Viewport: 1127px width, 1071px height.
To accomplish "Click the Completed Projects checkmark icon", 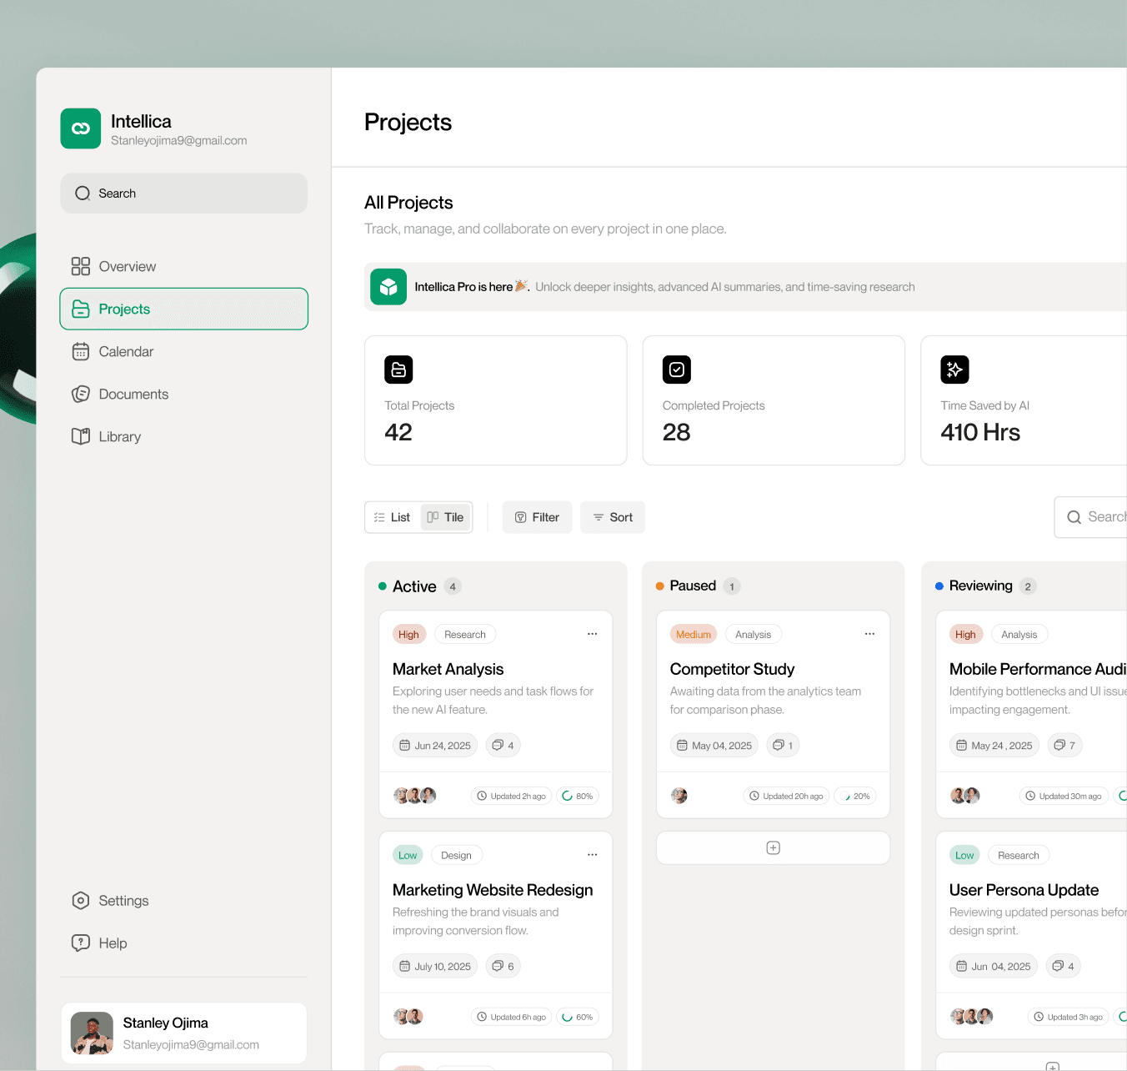I will coord(677,370).
